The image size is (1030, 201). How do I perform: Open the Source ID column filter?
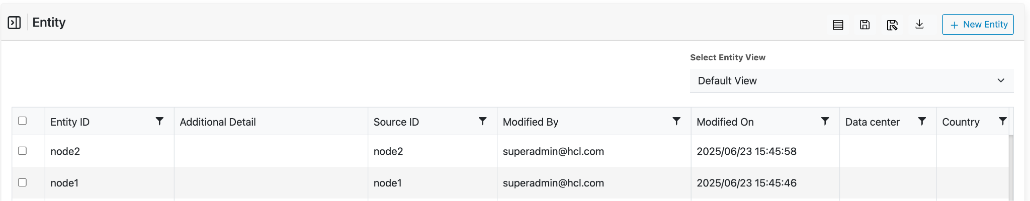tap(482, 121)
